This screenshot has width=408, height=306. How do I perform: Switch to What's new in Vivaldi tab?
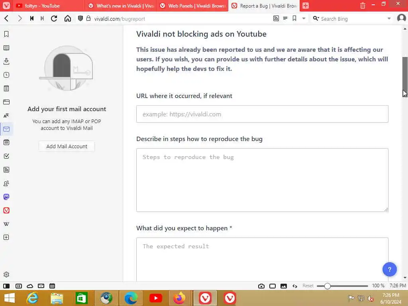click(120, 6)
